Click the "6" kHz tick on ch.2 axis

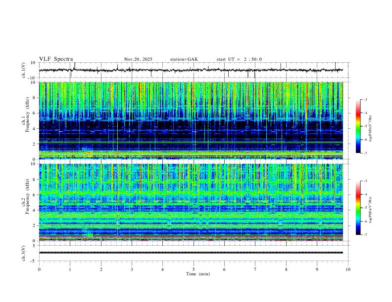click(x=34, y=195)
